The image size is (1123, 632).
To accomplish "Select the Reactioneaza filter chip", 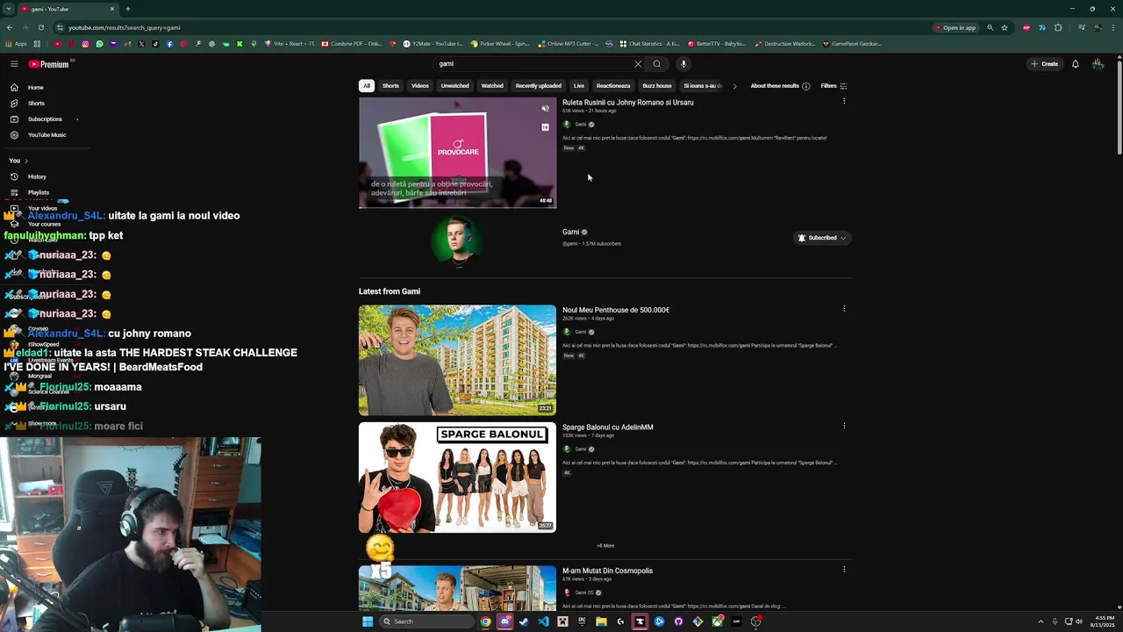I will 613,86.
